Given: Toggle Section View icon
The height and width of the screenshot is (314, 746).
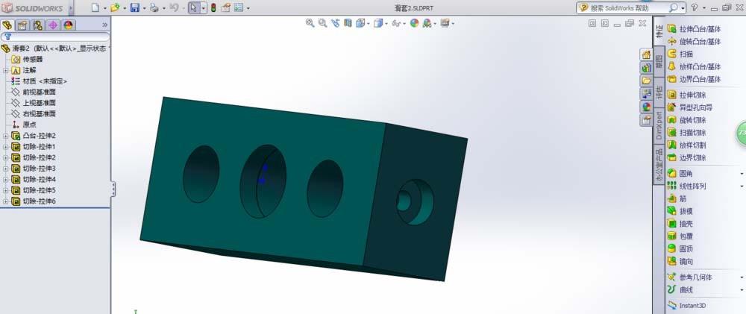Looking at the screenshot, I should [348, 23].
